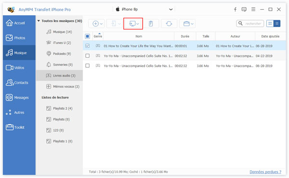Click the export to PC icon

(x=132, y=24)
